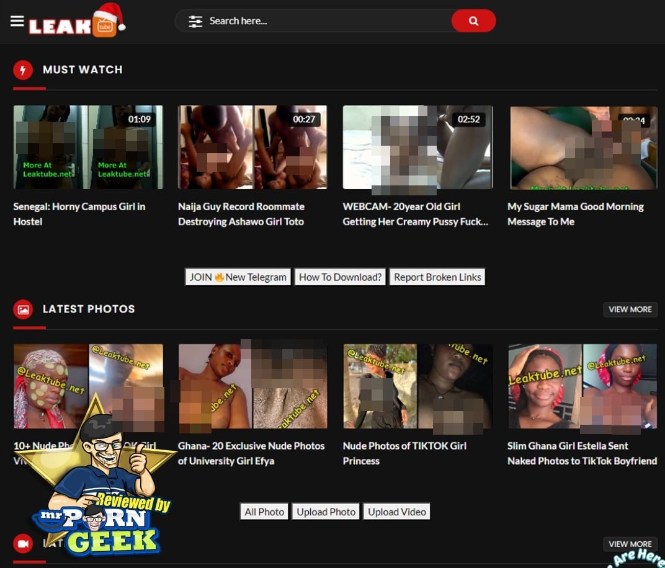Browse the All Photo listing

coord(264,512)
